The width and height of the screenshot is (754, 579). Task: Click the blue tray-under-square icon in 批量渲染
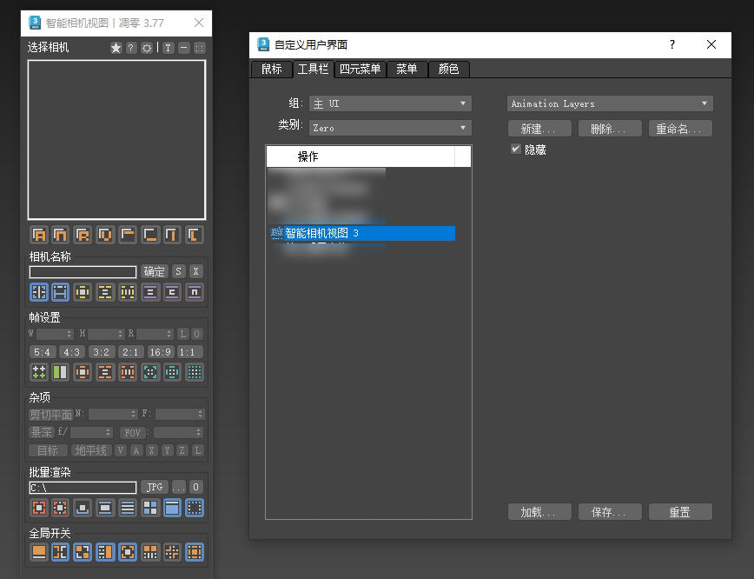[83, 508]
